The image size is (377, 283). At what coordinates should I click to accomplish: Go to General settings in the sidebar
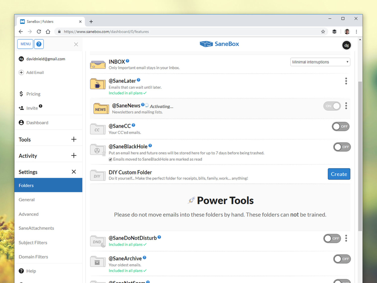point(27,200)
